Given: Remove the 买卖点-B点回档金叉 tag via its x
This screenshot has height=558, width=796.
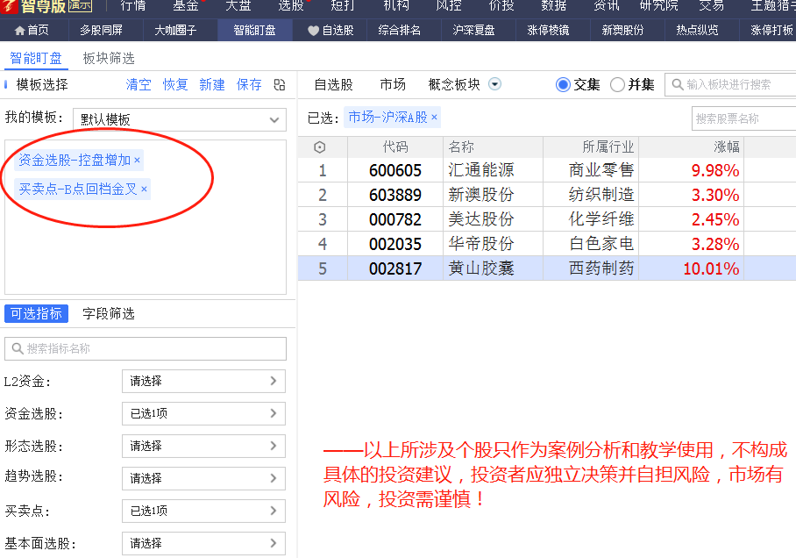Looking at the screenshot, I should (144, 189).
